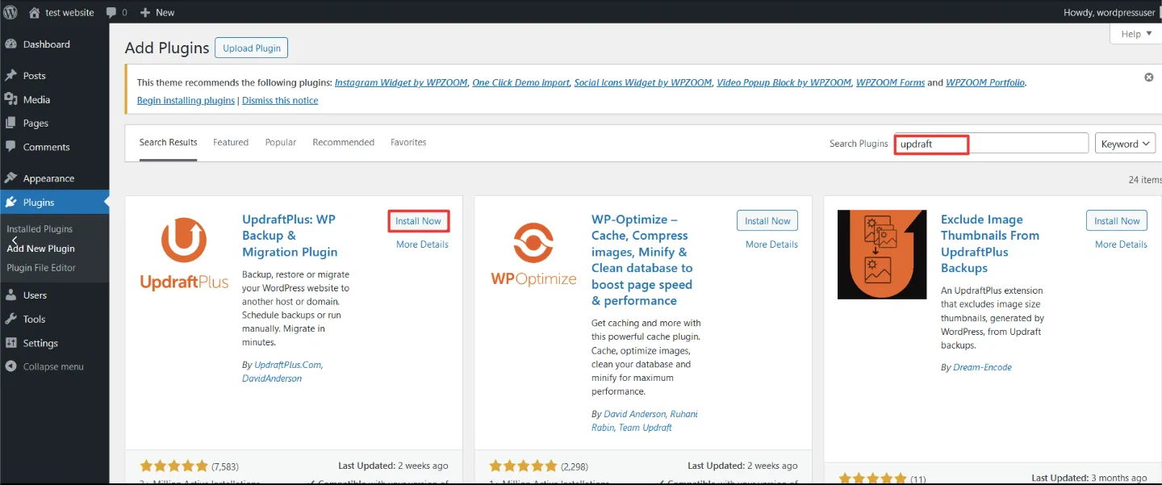Expand the Help dropdown tab

click(x=1135, y=34)
